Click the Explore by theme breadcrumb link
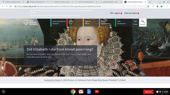This screenshot has height=95, width=170. (52, 80)
